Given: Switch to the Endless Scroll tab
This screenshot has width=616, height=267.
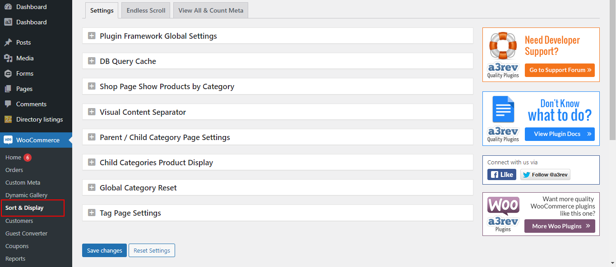Looking at the screenshot, I should pos(146,10).
